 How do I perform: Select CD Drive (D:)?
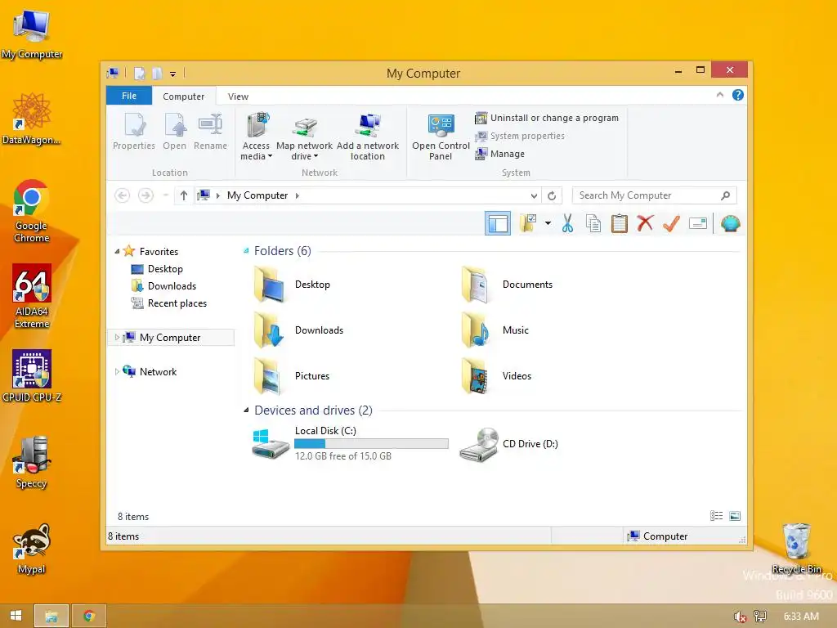coord(508,444)
